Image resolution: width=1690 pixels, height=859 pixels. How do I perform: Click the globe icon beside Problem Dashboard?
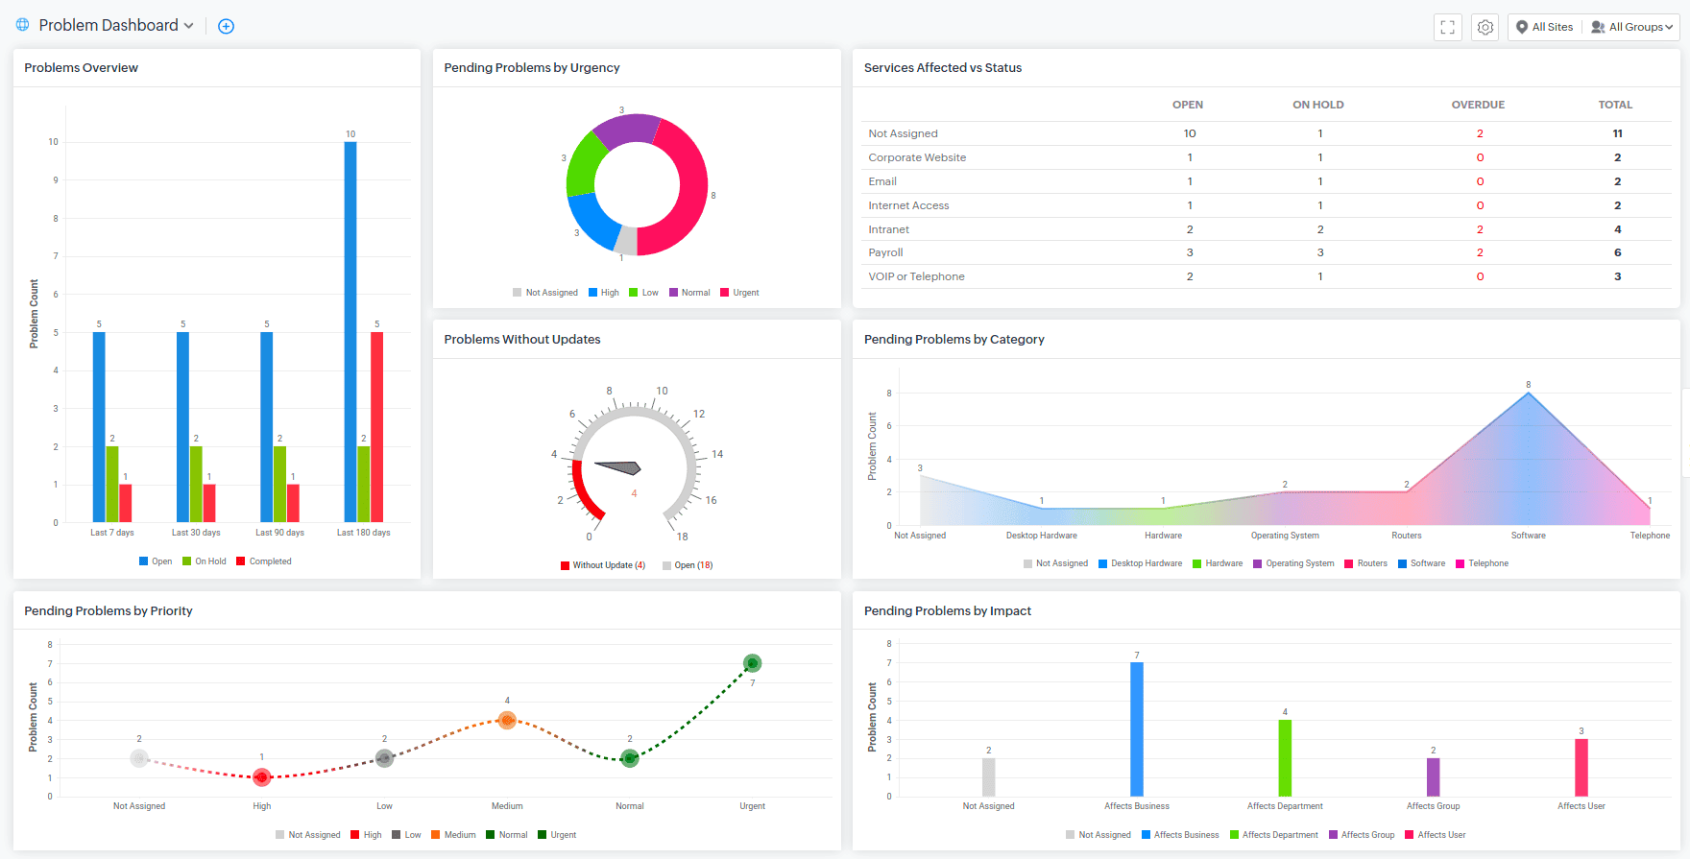click(23, 25)
